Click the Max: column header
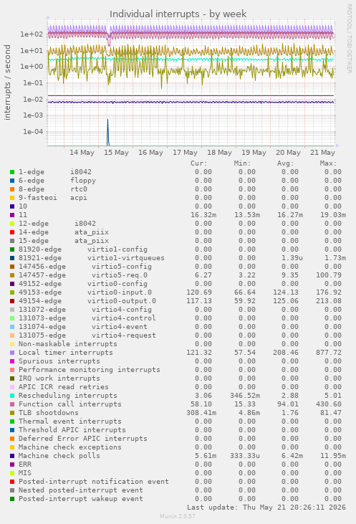Viewport: 356px width, 524px height. point(328,163)
